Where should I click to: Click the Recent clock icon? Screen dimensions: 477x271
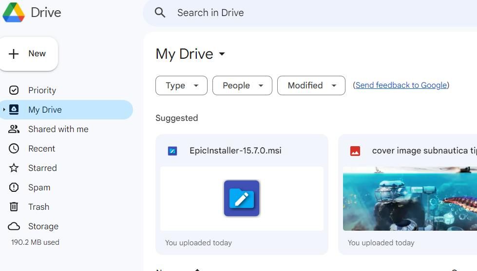[14, 149]
